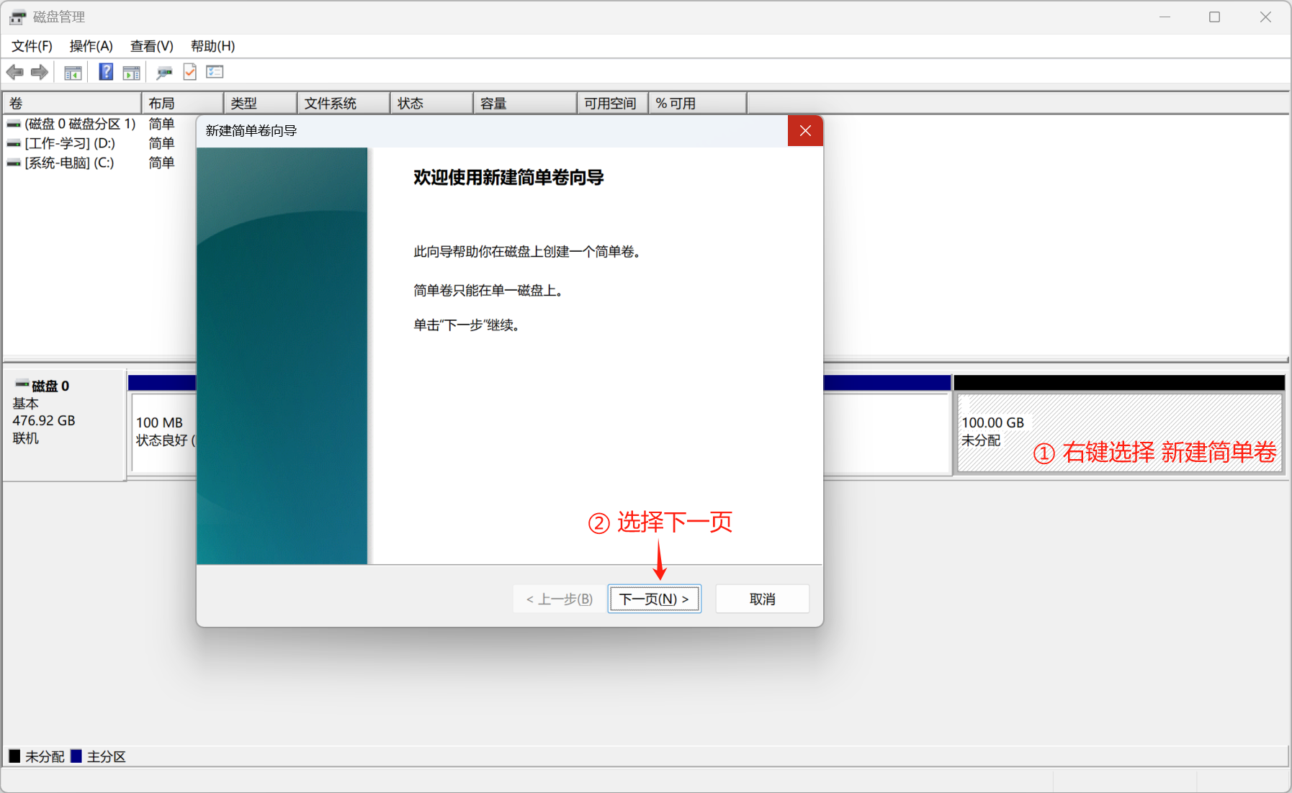Click drive icon of 系统-电脑 (C:)

[x=14, y=163]
